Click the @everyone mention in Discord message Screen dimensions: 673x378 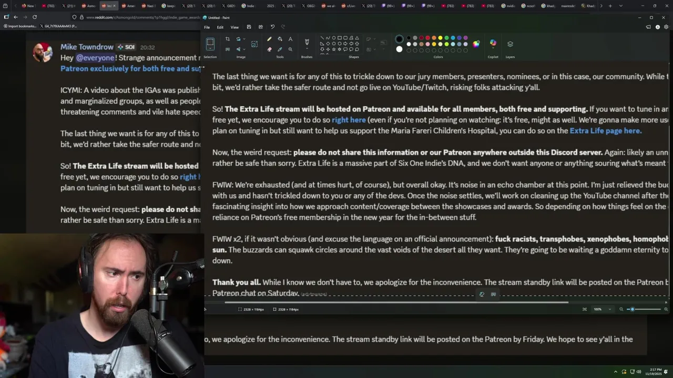click(95, 58)
